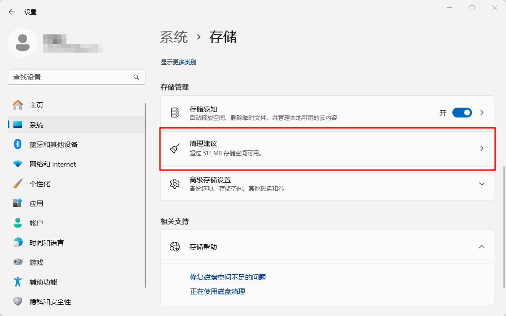Click the 个性化 paintbrush icon
Image resolution: width=506 pixels, height=316 pixels.
pos(18,184)
